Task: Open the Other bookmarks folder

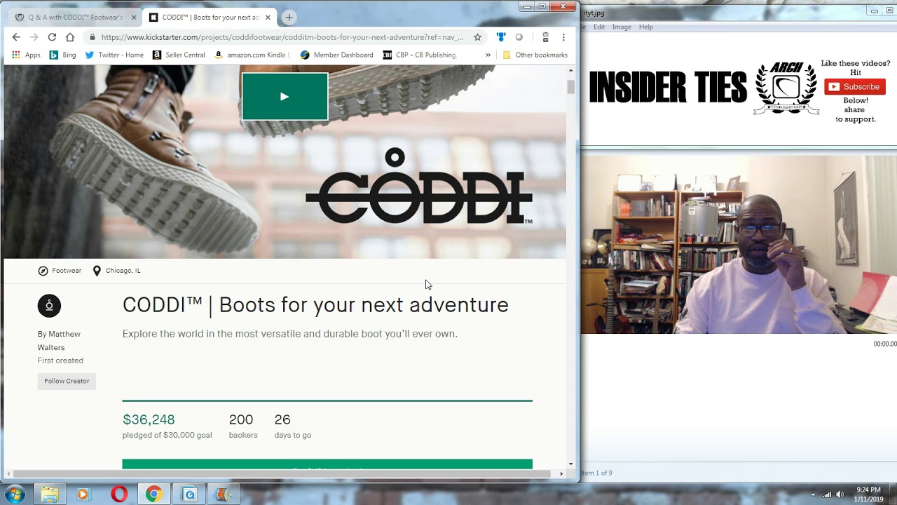Action: coord(535,55)
